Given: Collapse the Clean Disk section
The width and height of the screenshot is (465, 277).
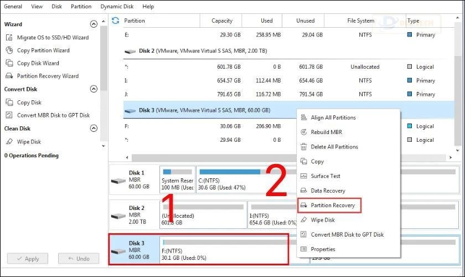Looking at the screenshot, I should point(94,129).
